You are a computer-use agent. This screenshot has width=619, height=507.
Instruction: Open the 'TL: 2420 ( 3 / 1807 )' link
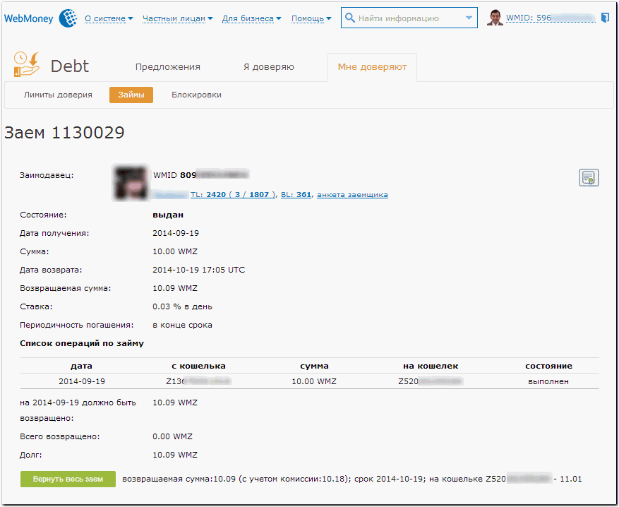tap(233, 195)
